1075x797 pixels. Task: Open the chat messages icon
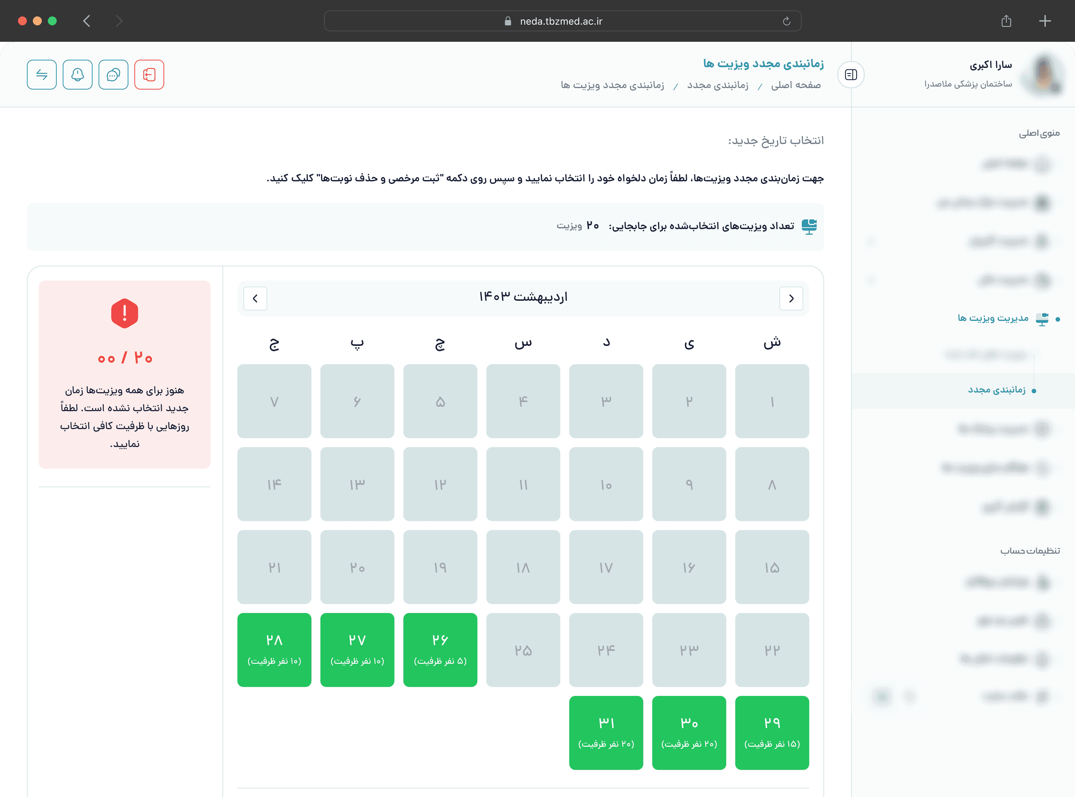pos(113,75)
